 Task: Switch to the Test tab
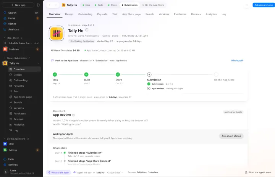tap(115, 14)
